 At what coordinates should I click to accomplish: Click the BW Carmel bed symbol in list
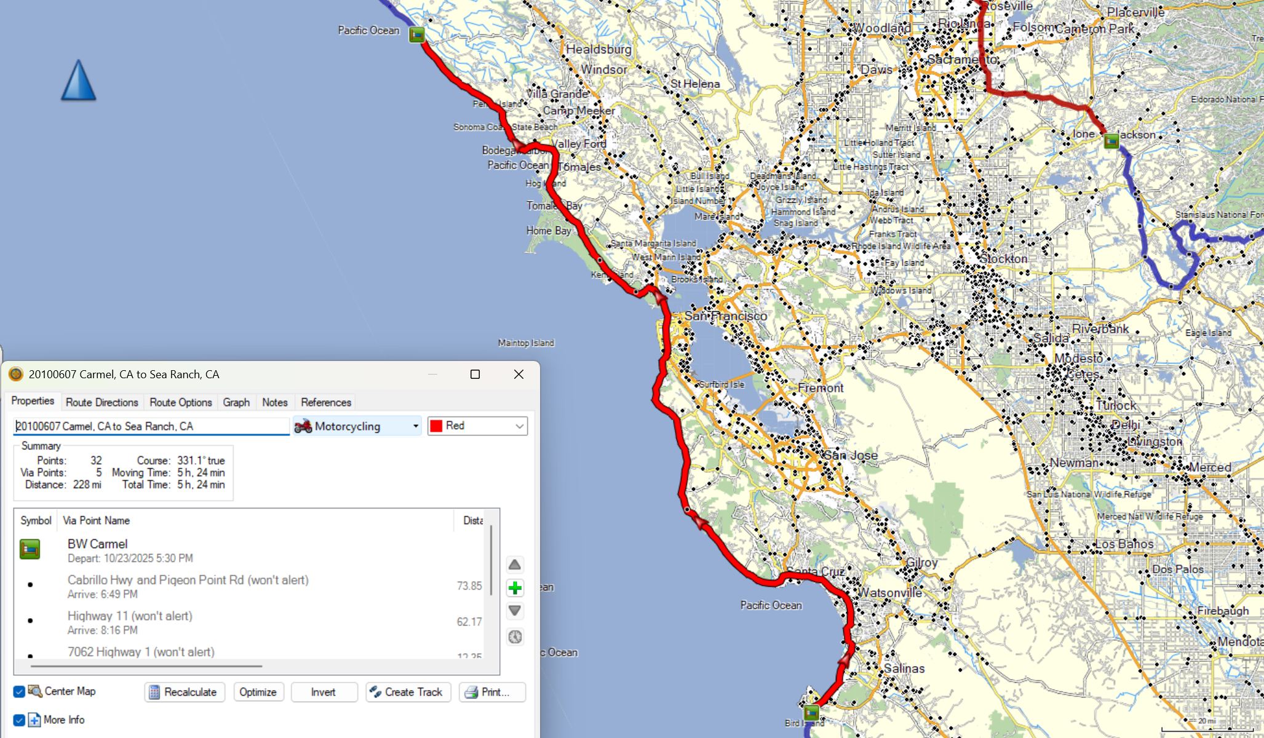pos(30,549)
